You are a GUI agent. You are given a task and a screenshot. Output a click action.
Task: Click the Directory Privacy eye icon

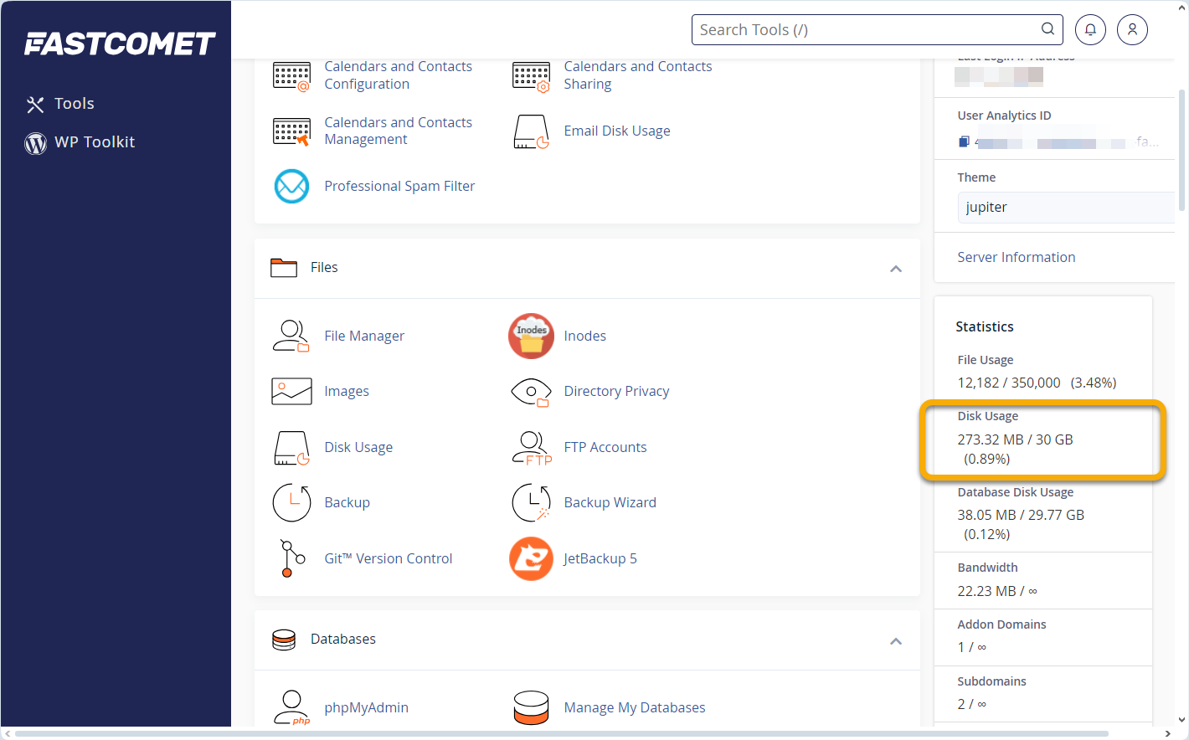[532, 392]
